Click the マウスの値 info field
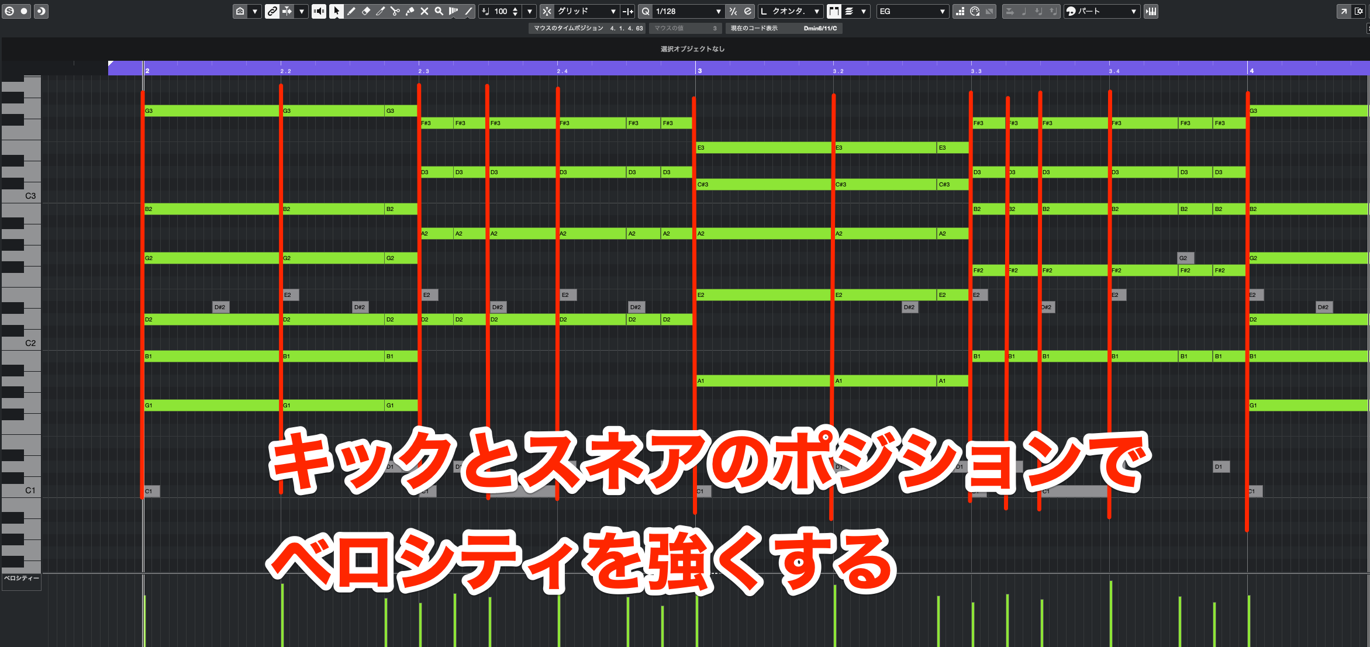The height and width of the screenshot is (647, 1370). 685,28
